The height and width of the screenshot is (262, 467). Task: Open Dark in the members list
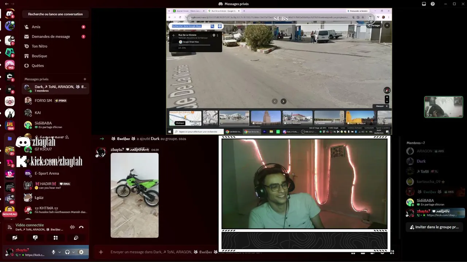[x=435, y=161]
